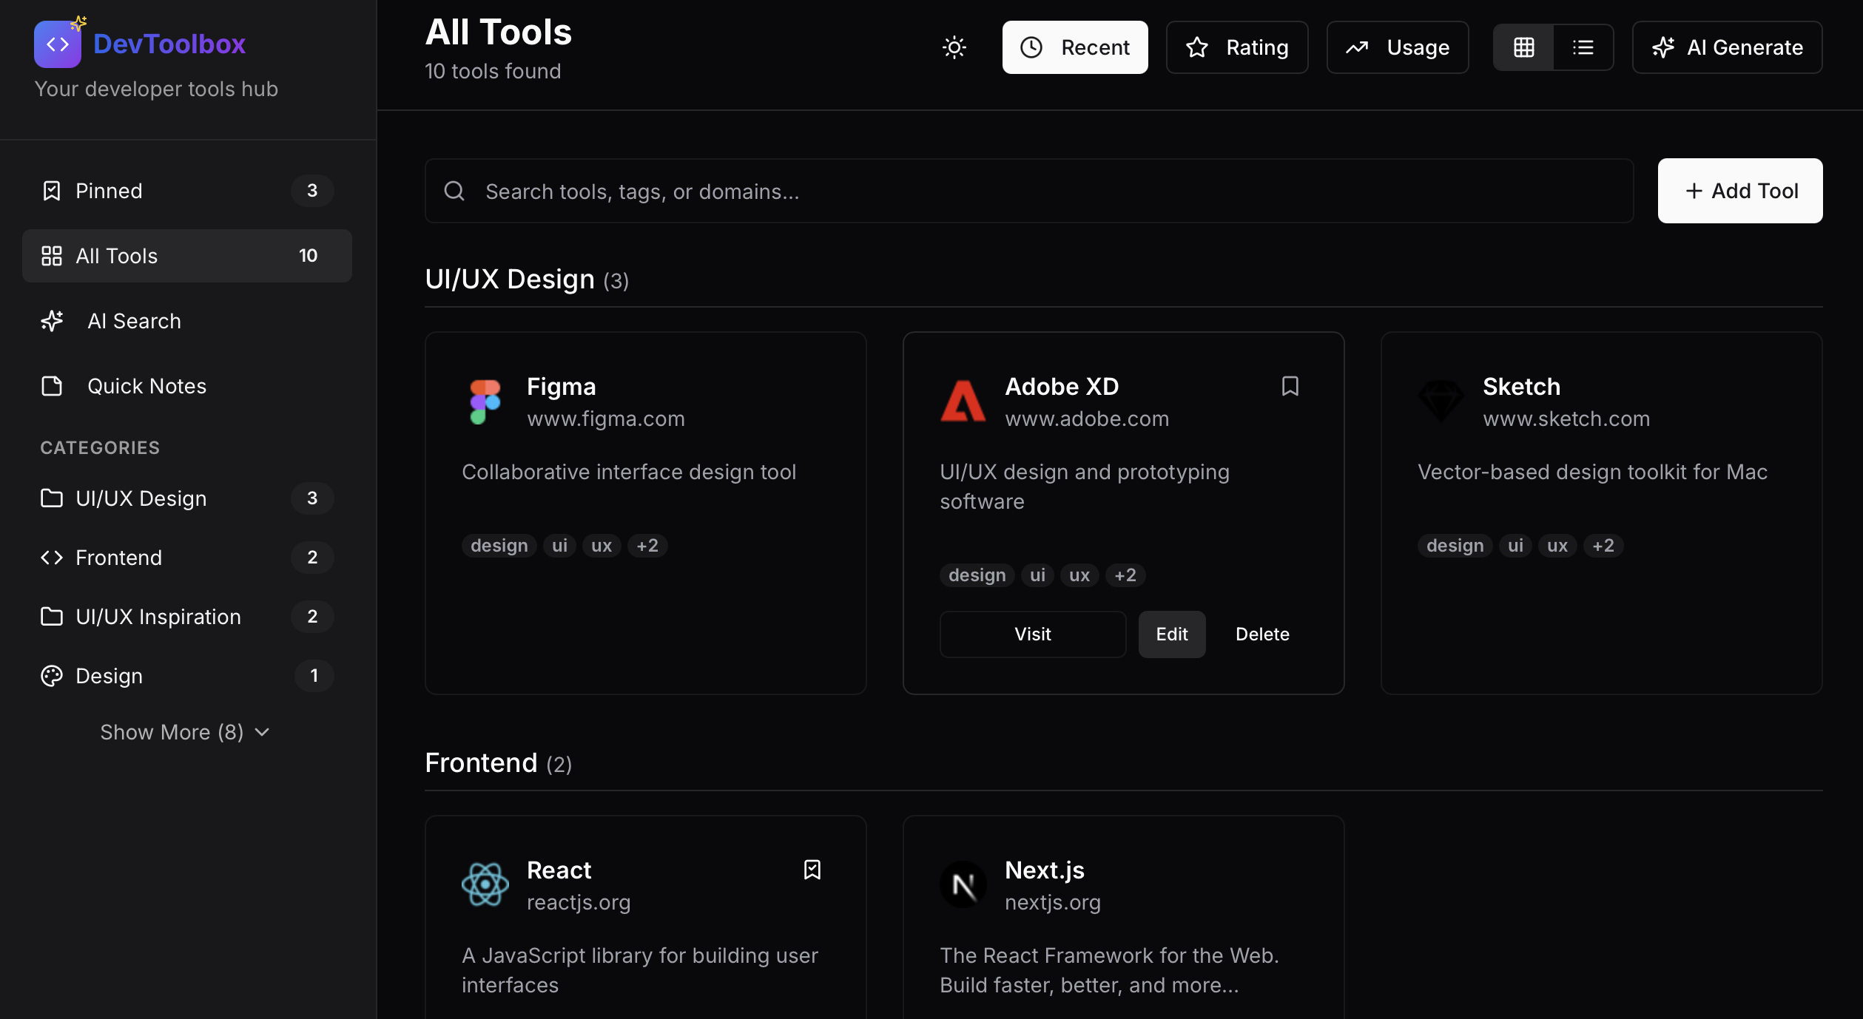Viewport: 1863px width, 1019px height.
Task: Expand the '+2' tags on Adobe XD card
Action: tap(1125, 575)
